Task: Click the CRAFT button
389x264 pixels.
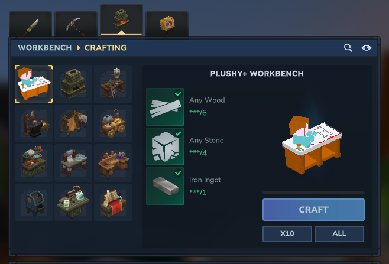Action: click(313, 210)
